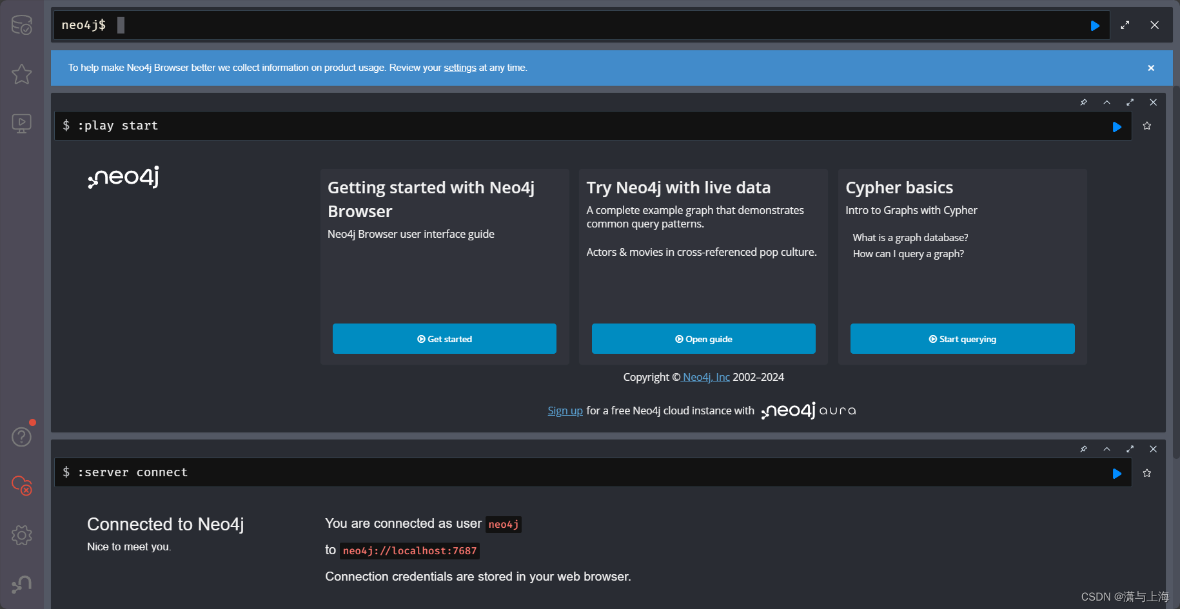
Task: Open the Database Information sidebar icon
Action: coord(22,25)
